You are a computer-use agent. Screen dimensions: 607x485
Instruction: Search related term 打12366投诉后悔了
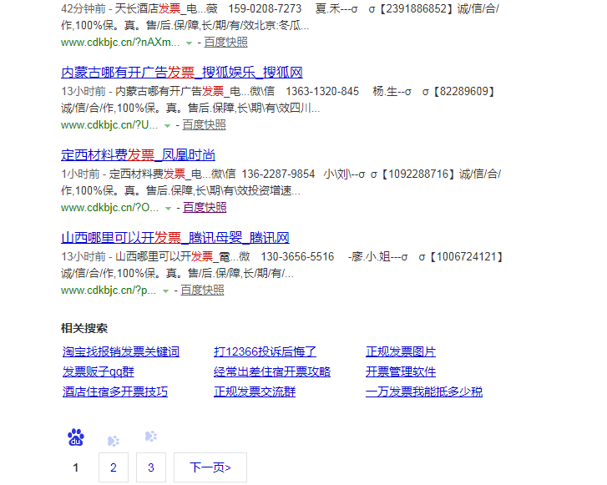266,351
